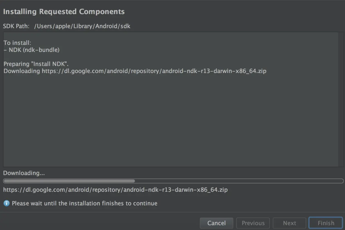The image size is (345, 230).
Task: Click the SDK Path label
Action: point(16,26)
